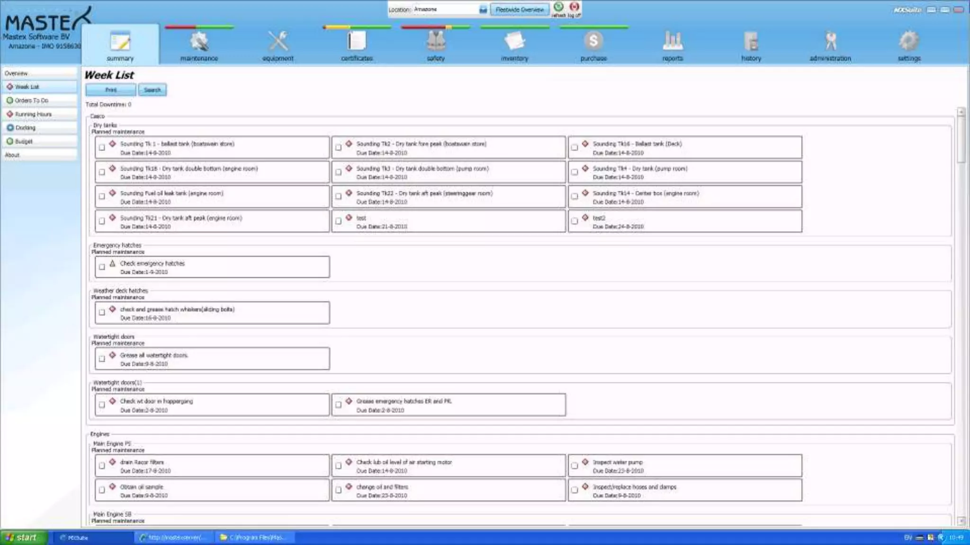Open the history icon
The height and width of the screenshot is (545, 970).
pos(751,42)
